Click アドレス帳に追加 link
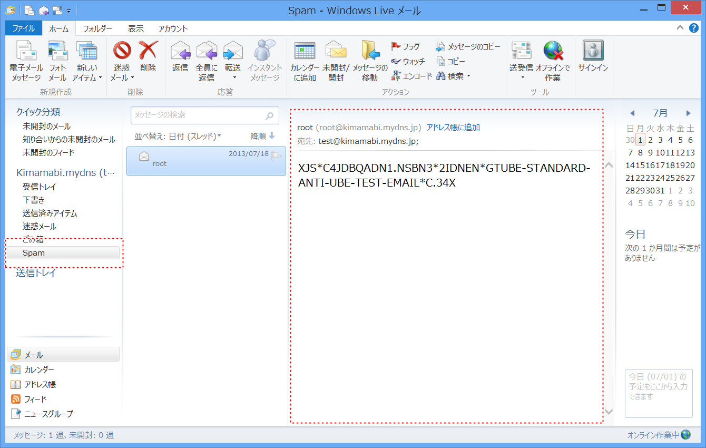 coord(453,128)
